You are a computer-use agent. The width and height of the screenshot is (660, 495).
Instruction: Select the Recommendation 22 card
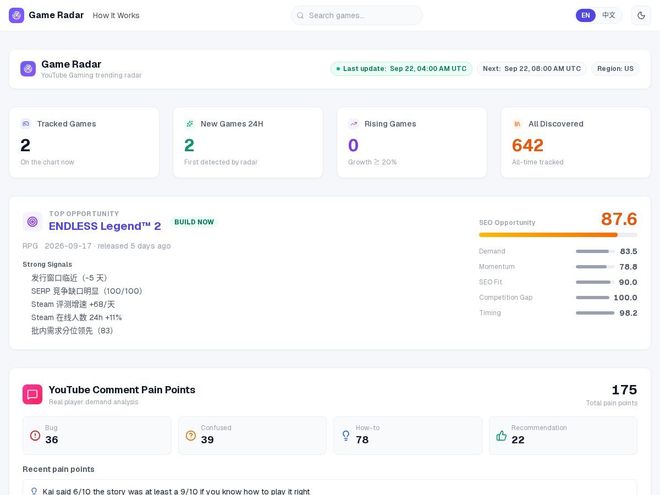[x=563, y=436]
